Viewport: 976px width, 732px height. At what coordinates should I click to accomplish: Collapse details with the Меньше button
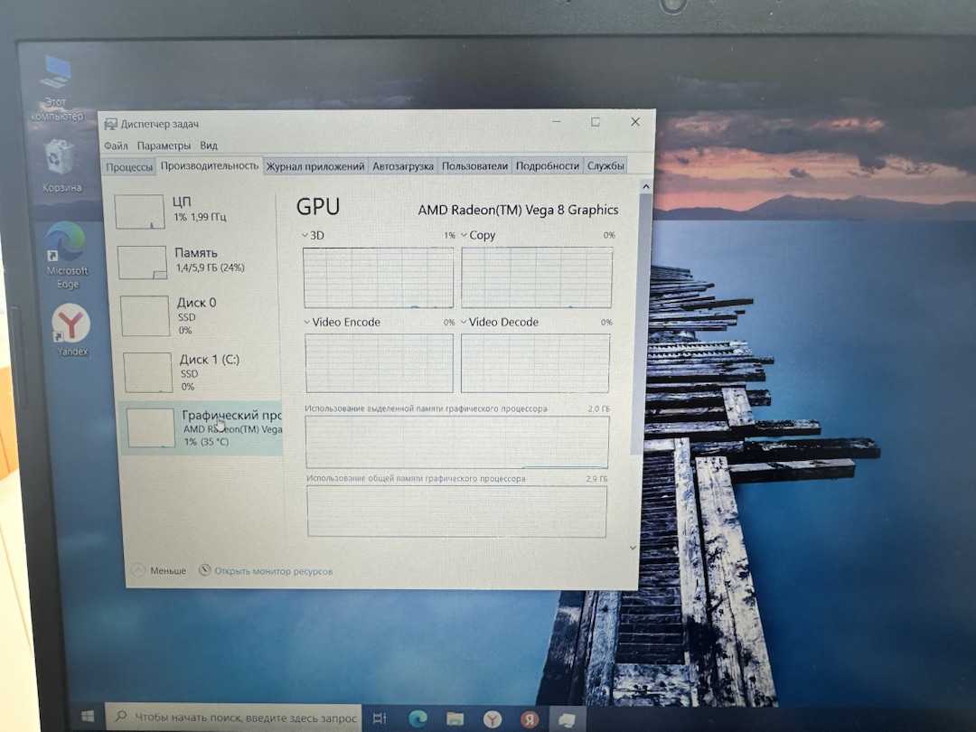[x=159, y=570]
